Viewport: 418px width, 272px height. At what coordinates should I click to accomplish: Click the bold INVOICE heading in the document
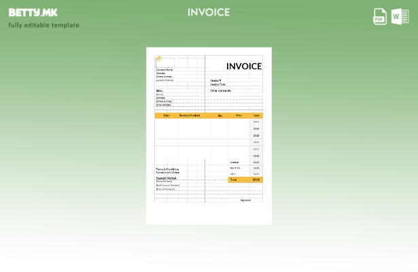coord(243,66)
